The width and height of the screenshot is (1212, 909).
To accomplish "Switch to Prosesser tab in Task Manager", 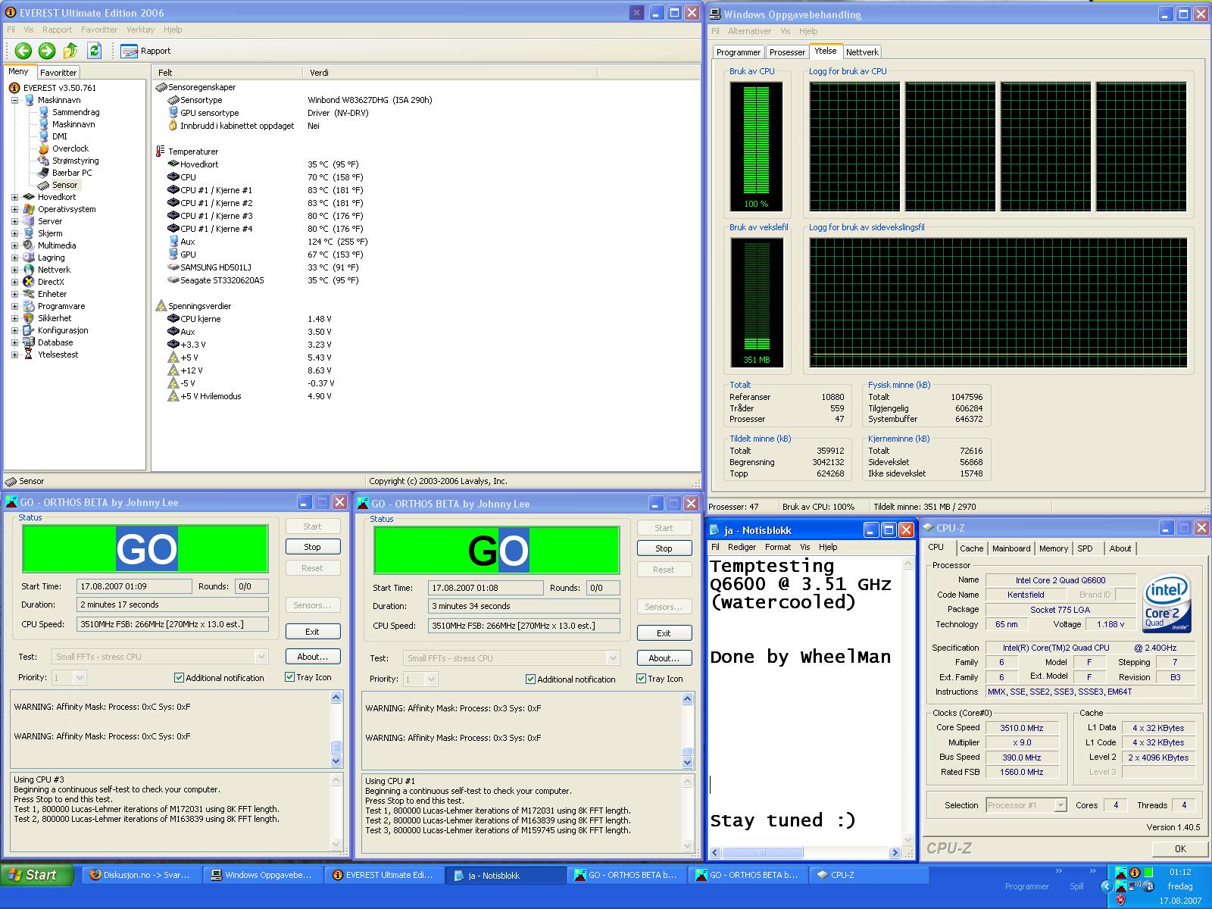I will [x=787, y=52].
